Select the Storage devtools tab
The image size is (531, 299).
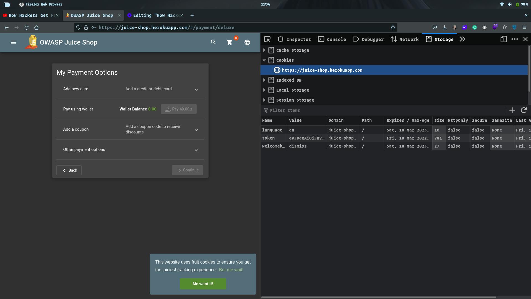[x=439, y=39]
